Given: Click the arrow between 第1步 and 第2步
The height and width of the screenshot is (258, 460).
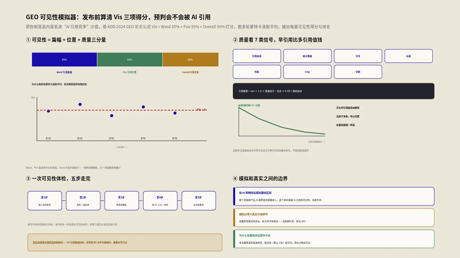Looking at the screenshot, I should (64, 201).
